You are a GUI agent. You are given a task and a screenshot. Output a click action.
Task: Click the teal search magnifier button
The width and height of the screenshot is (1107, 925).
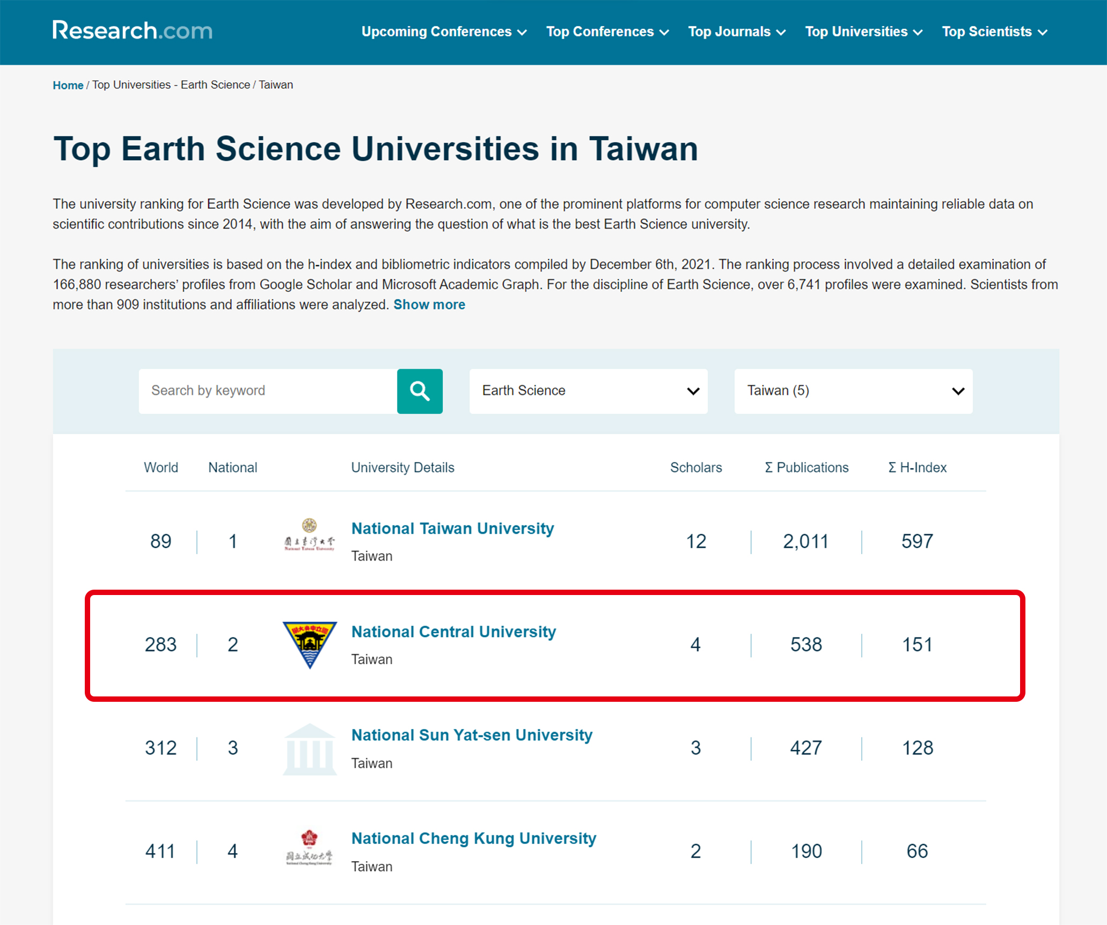pyautogui.click(x=420, y=391)
